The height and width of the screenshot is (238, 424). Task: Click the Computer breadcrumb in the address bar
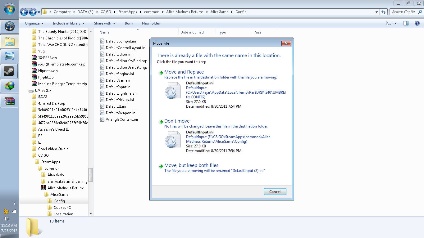(62, 12)
